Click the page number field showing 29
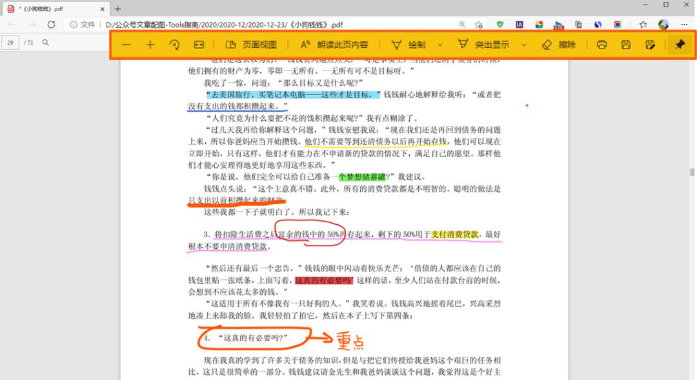Viewport: 697px width, 380px height. point(10,43)
